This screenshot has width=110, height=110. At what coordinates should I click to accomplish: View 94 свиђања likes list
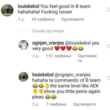[x=43, y=19]
